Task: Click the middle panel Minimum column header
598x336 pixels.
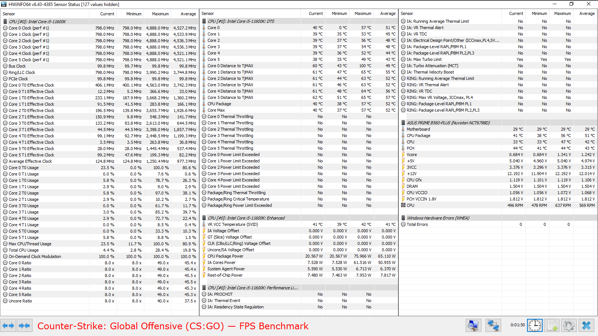Action: [x=337, y=13]
